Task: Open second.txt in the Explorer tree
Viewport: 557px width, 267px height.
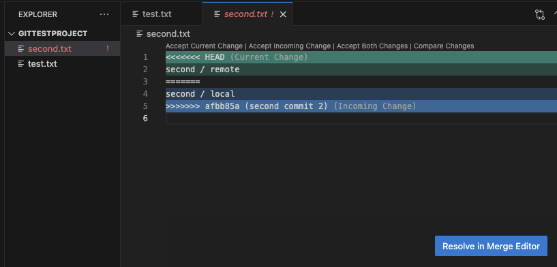Action: [63, 48]
